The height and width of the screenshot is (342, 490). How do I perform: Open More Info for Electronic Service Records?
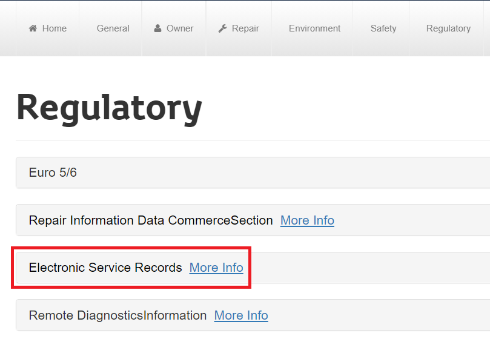point(216,268)
